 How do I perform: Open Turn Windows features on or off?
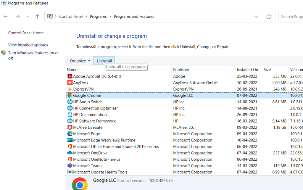pyautogui.click(x=33, y=55)
